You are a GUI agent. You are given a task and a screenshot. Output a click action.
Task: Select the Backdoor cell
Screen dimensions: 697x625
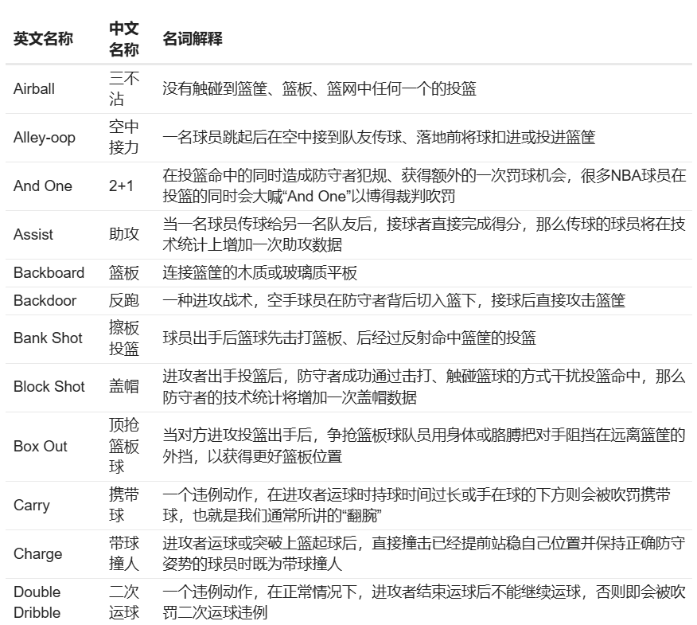(x=45, y=301)
